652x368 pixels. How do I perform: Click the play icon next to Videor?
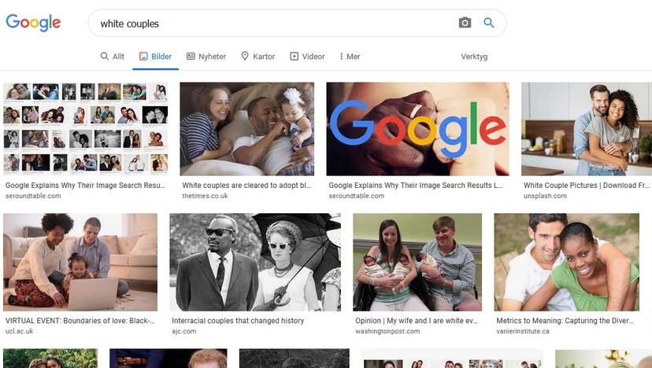click(294, 56)
